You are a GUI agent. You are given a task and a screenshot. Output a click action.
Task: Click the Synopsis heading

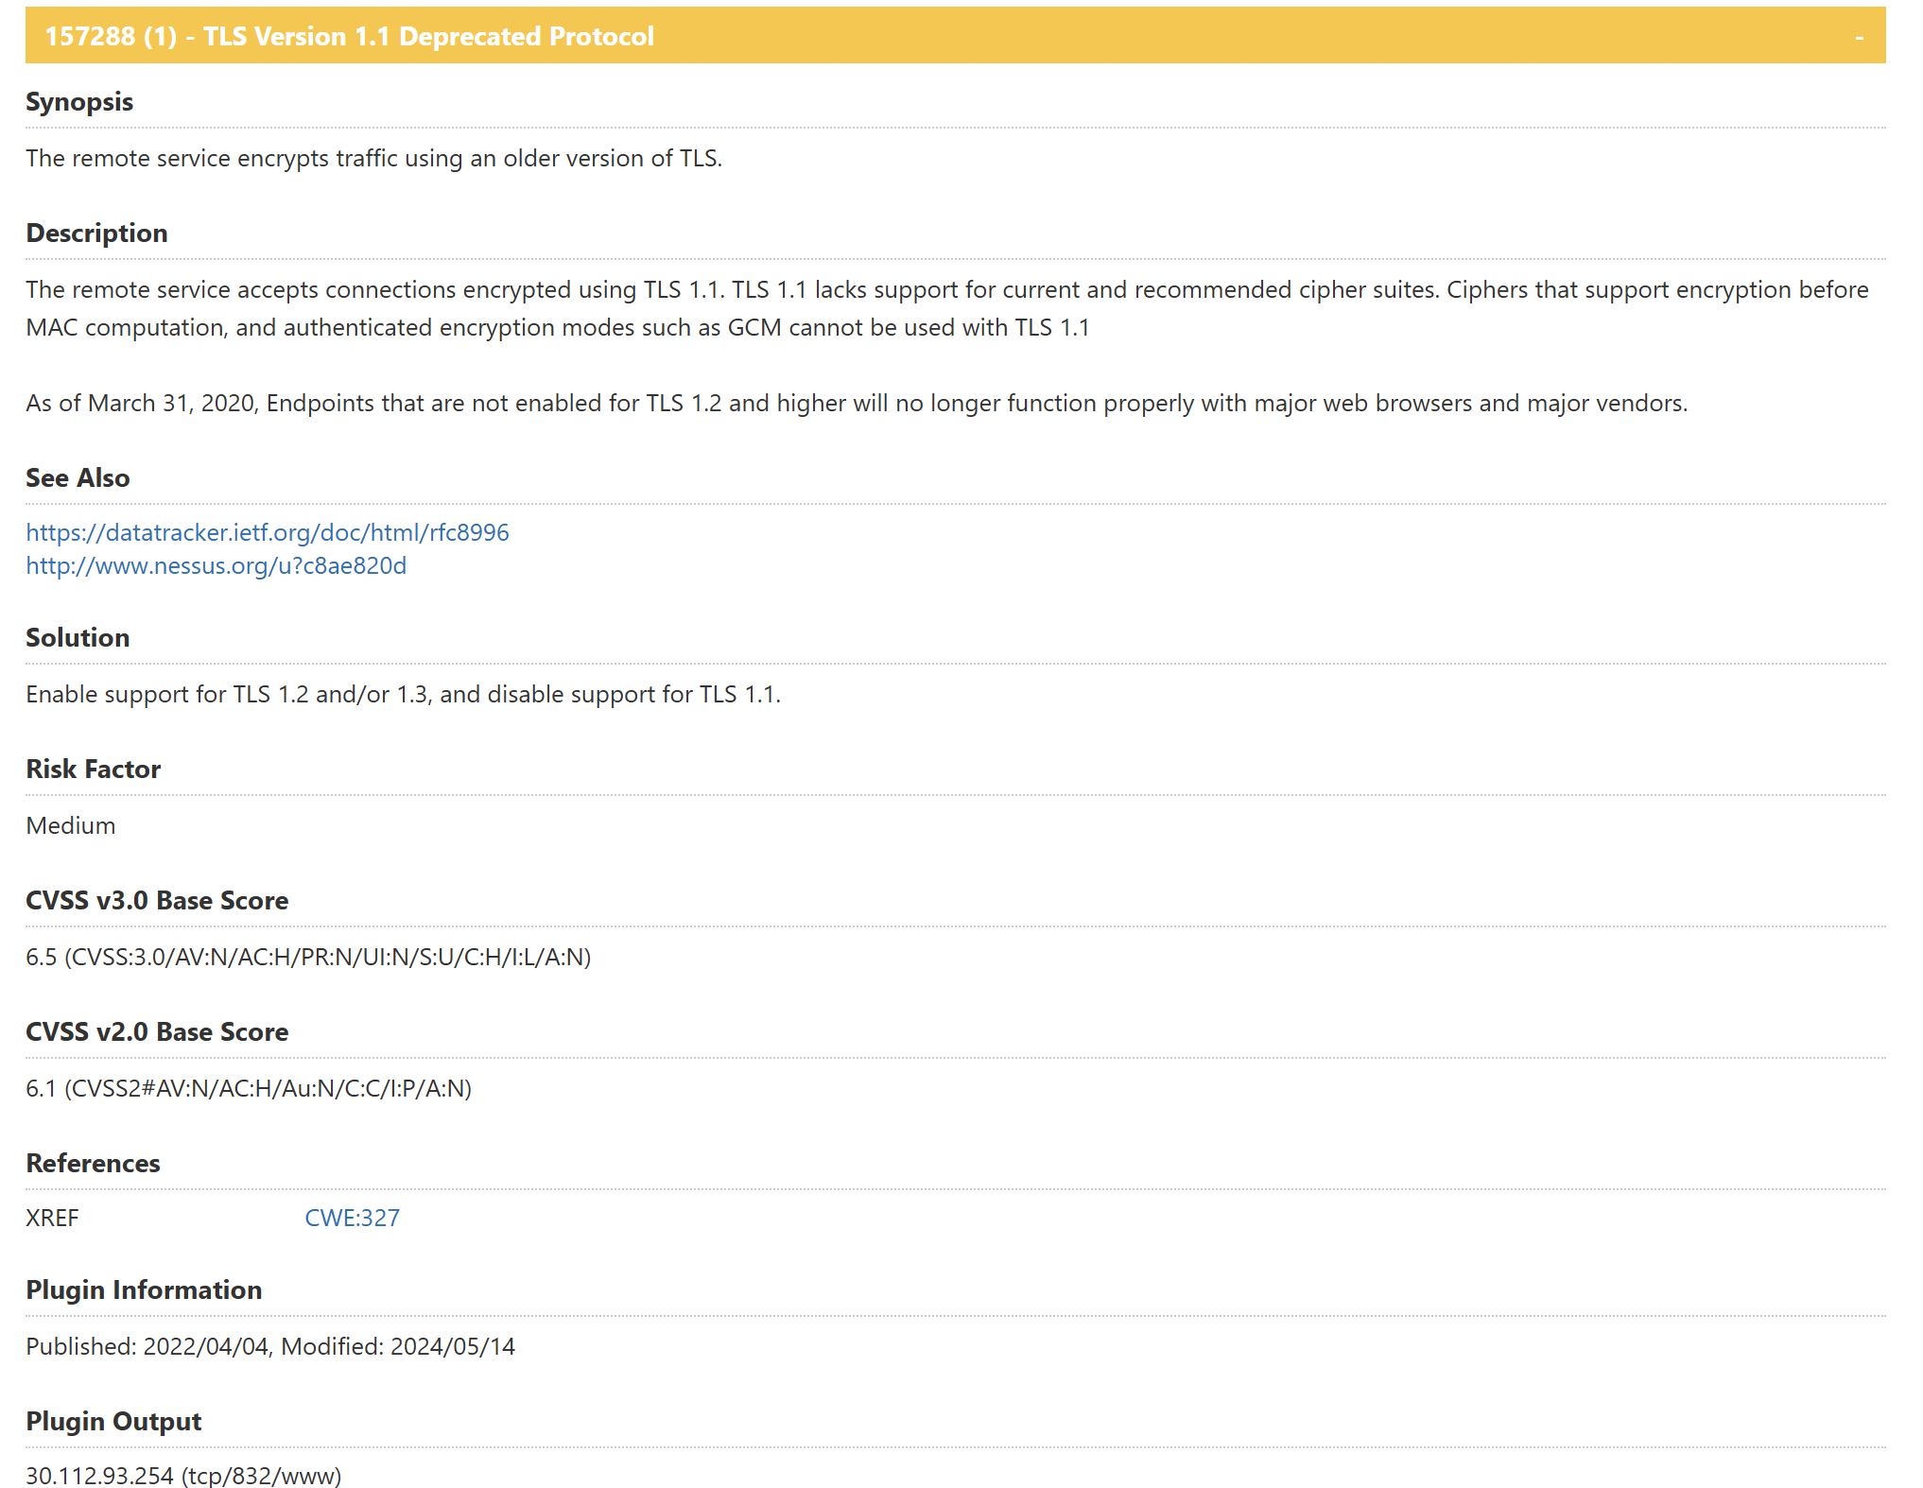(x=79, y=101)
